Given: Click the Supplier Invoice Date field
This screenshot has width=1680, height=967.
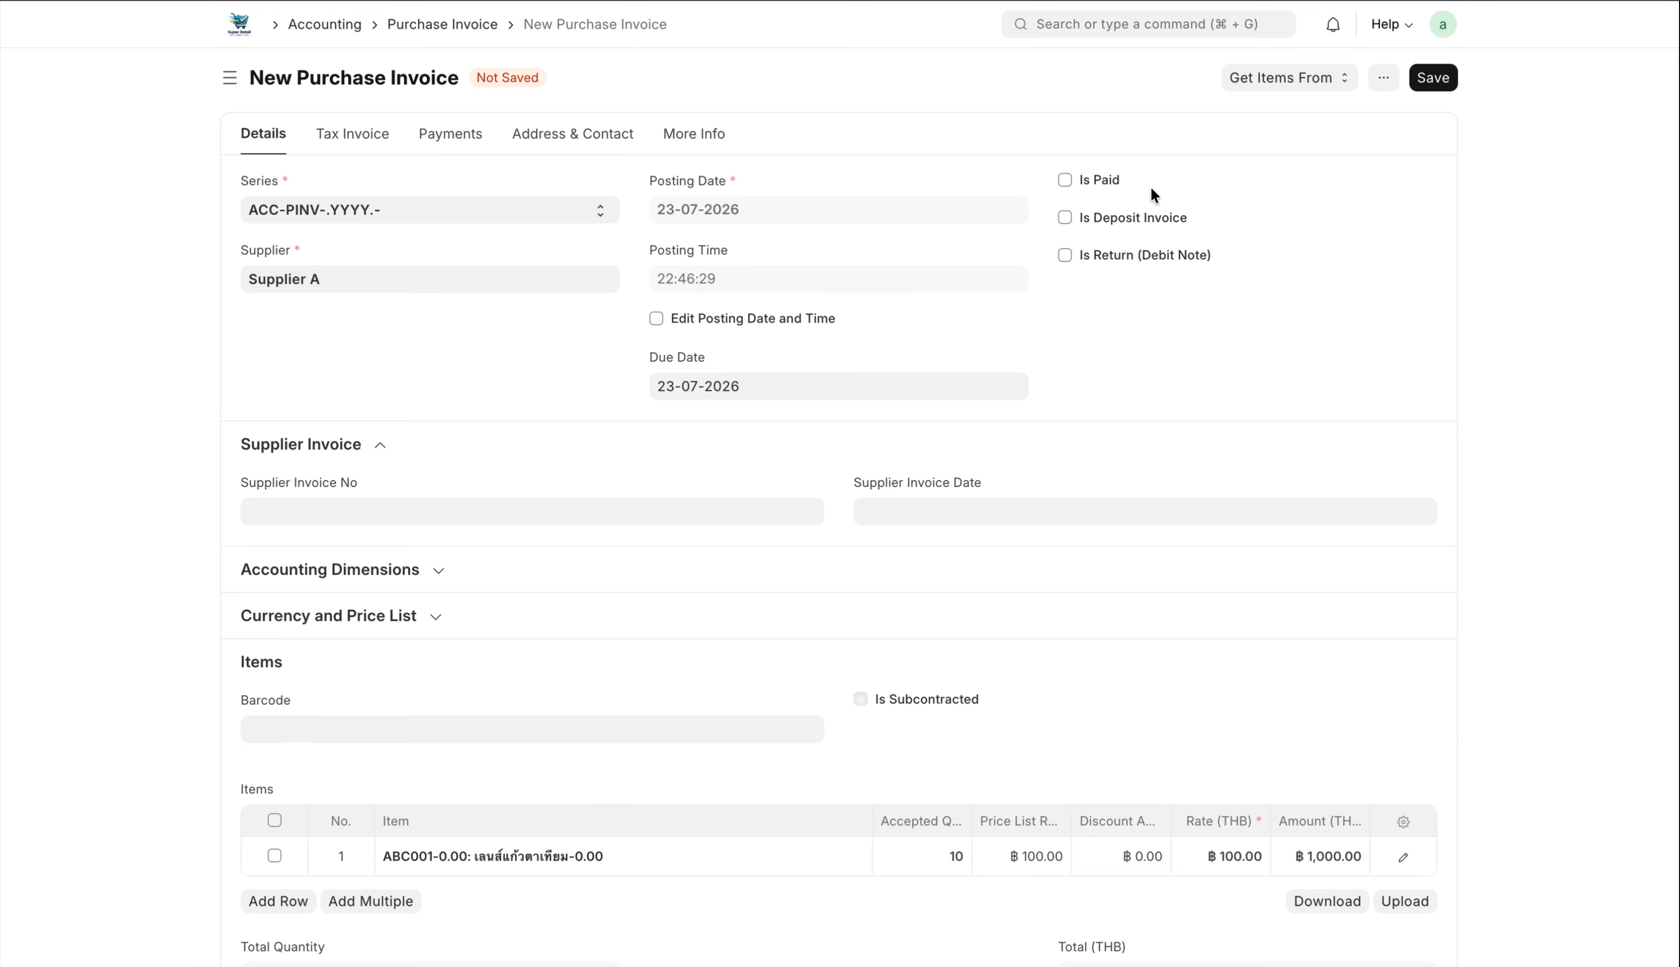Looking at the screenshot, I should [1146, 512].
